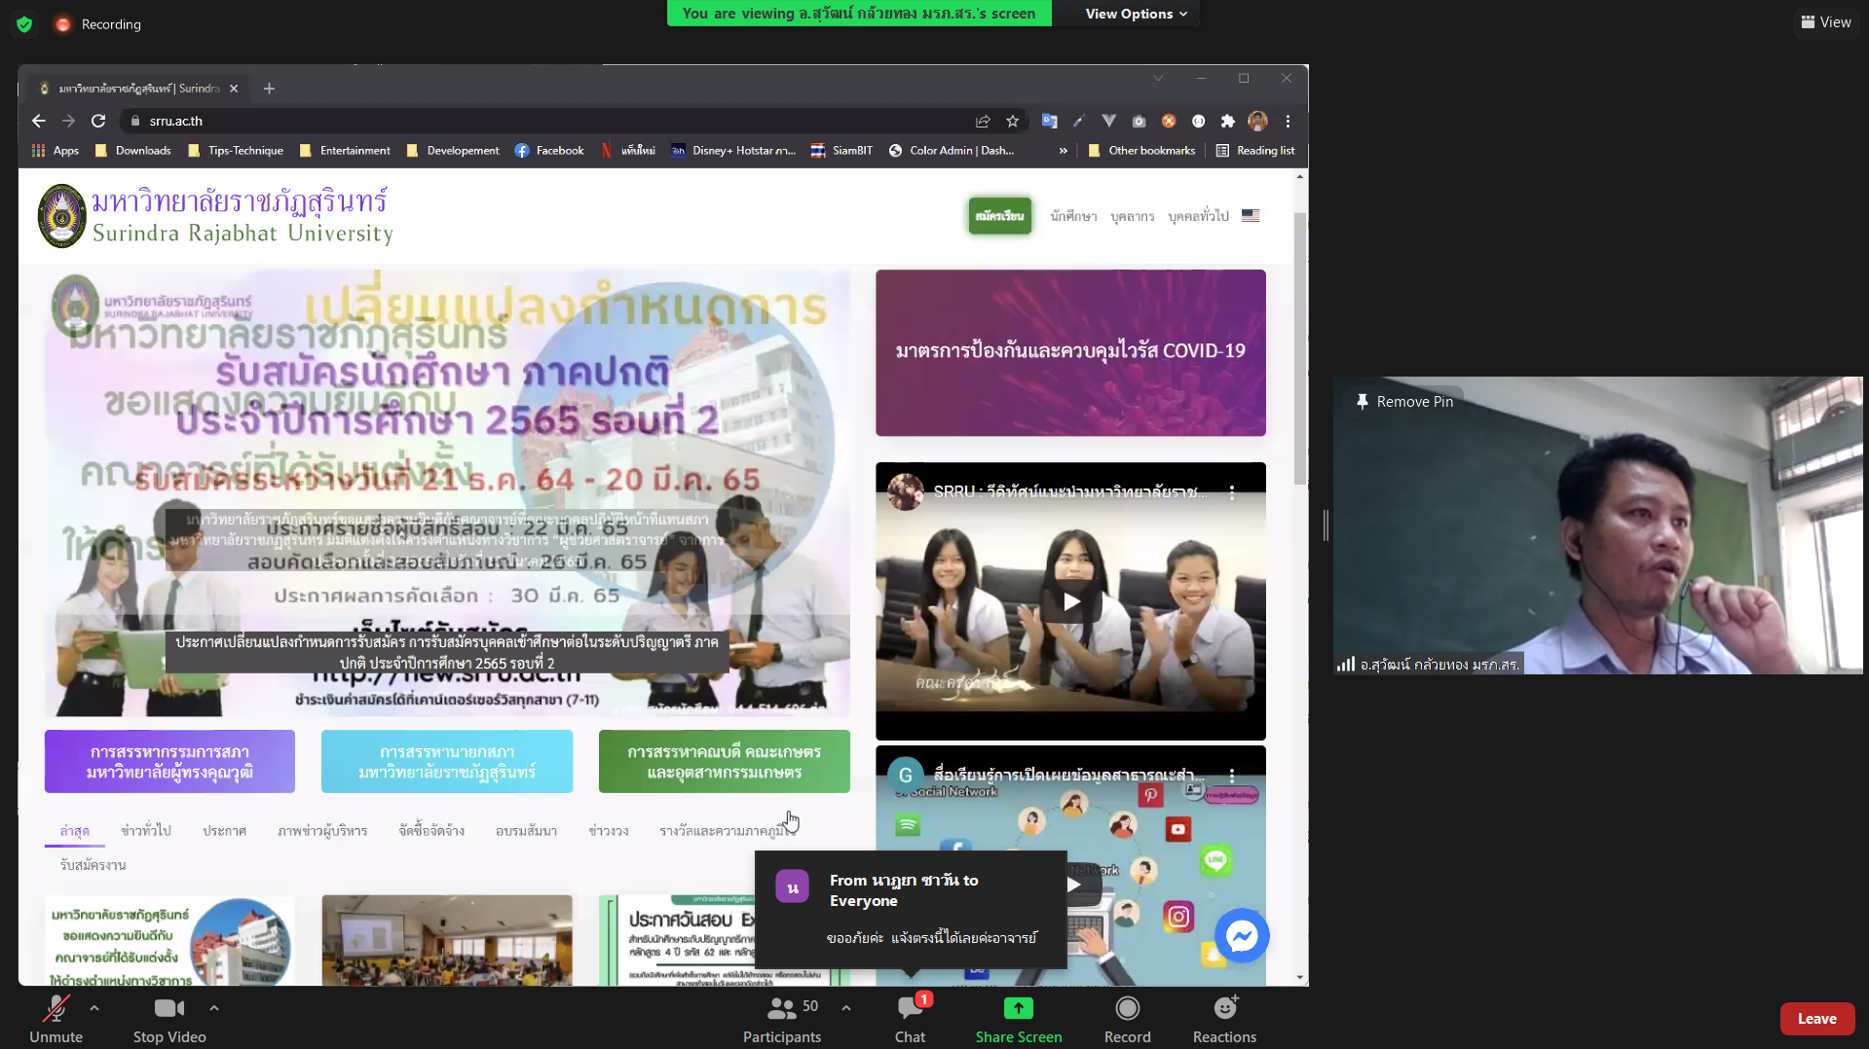Screen dimensions: 1869x1049
Task: Open the Chat panel
Action: [x=910, y=1018]
